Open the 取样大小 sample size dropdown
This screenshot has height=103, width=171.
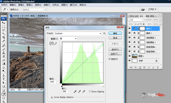pyautogui.click(x=33, y=10)
